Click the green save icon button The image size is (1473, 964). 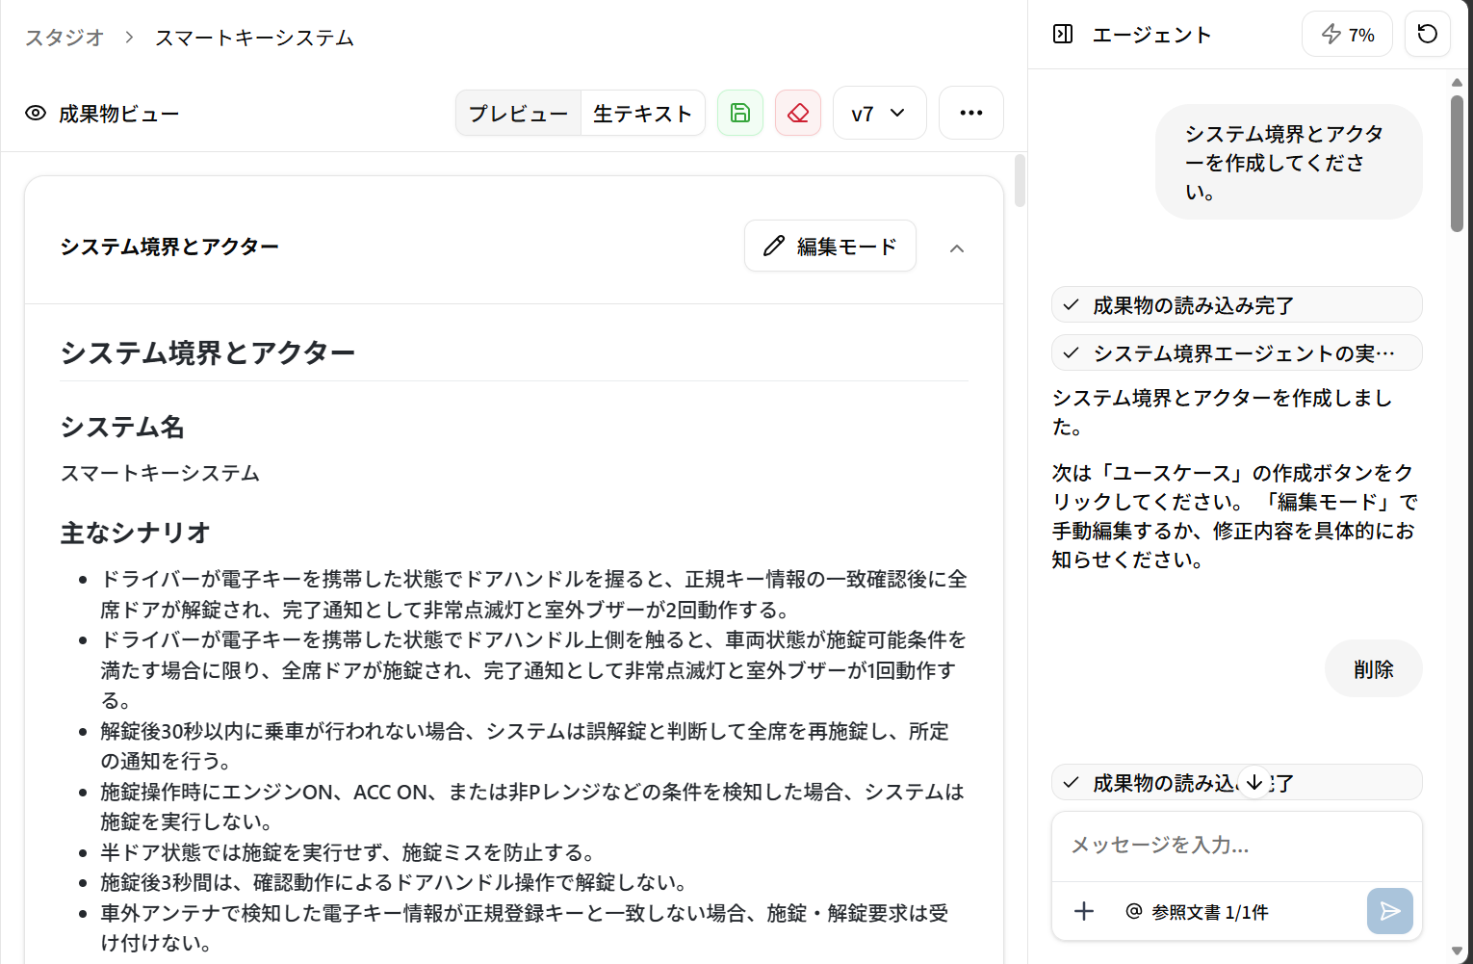tap(740, 113)
